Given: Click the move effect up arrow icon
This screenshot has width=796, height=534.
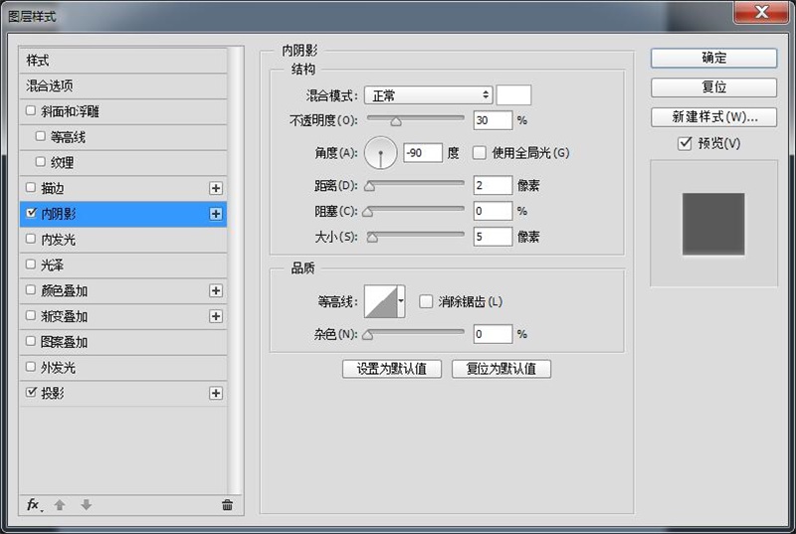Looking at the screenshot, I should (60, 504).
